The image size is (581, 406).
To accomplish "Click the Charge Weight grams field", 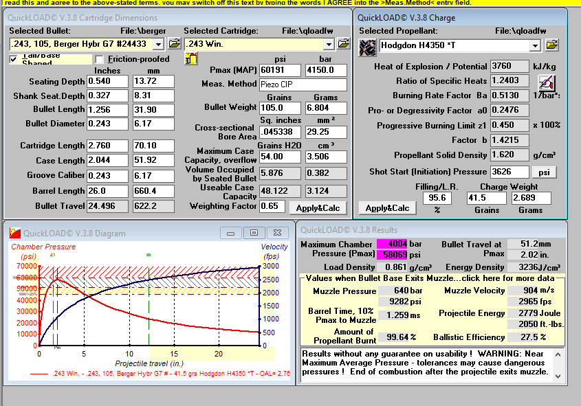I will [531, 198].
